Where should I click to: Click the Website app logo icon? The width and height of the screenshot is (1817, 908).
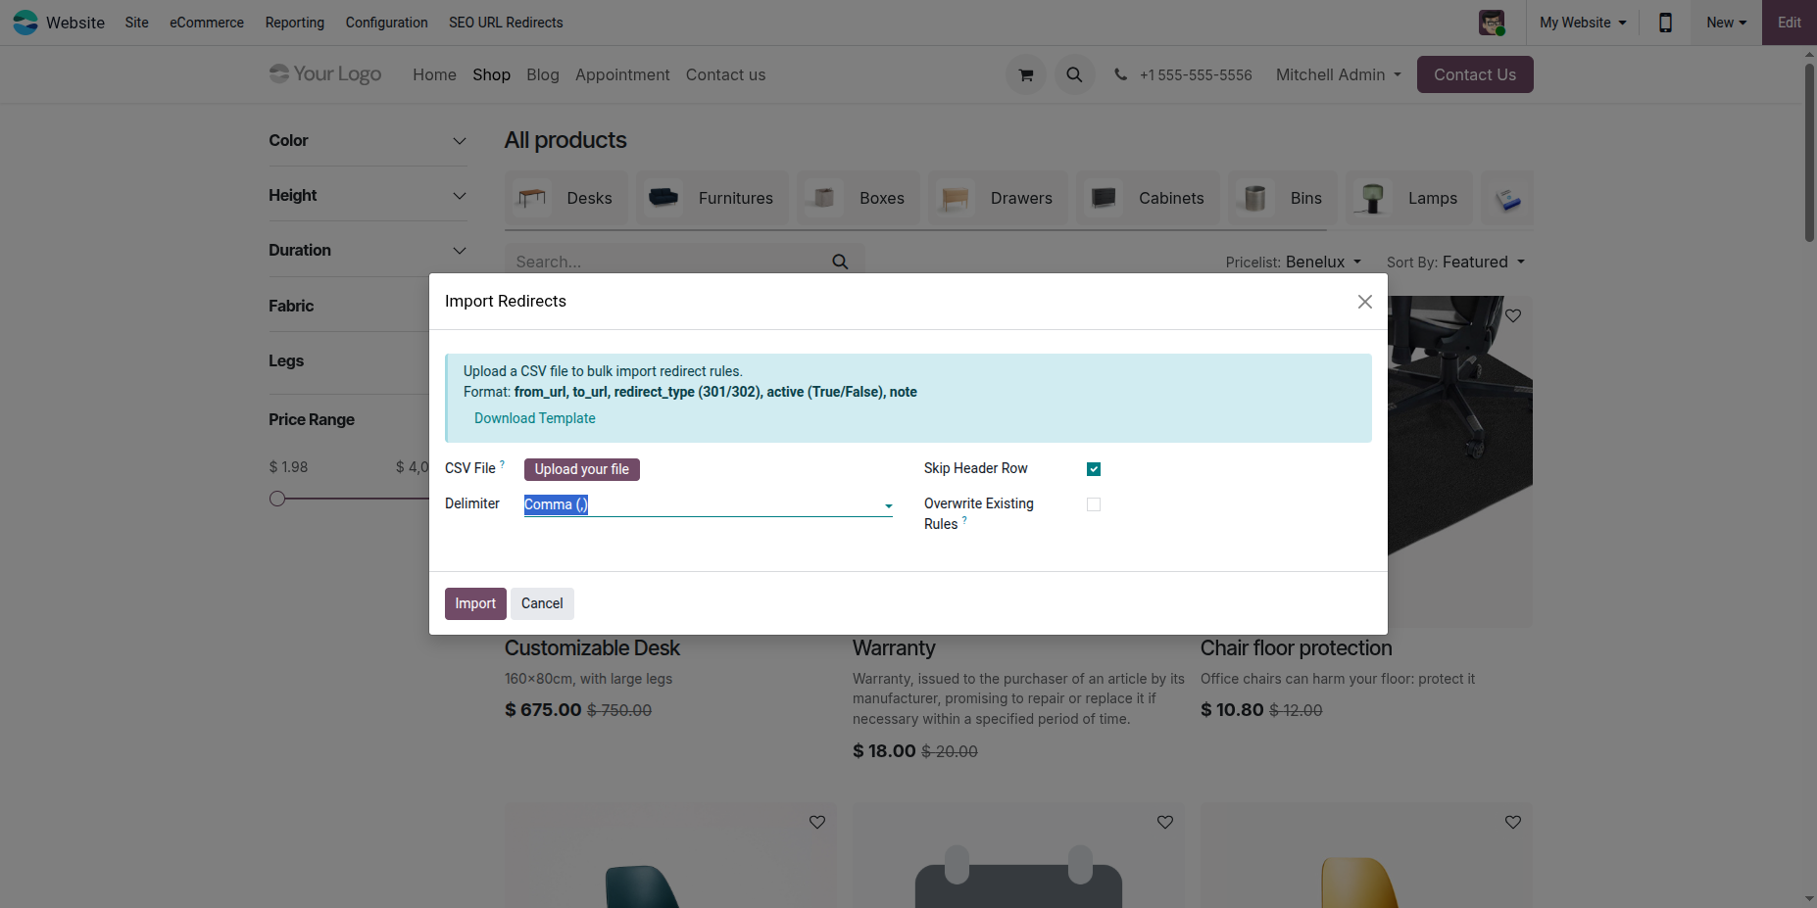[25, 23]
